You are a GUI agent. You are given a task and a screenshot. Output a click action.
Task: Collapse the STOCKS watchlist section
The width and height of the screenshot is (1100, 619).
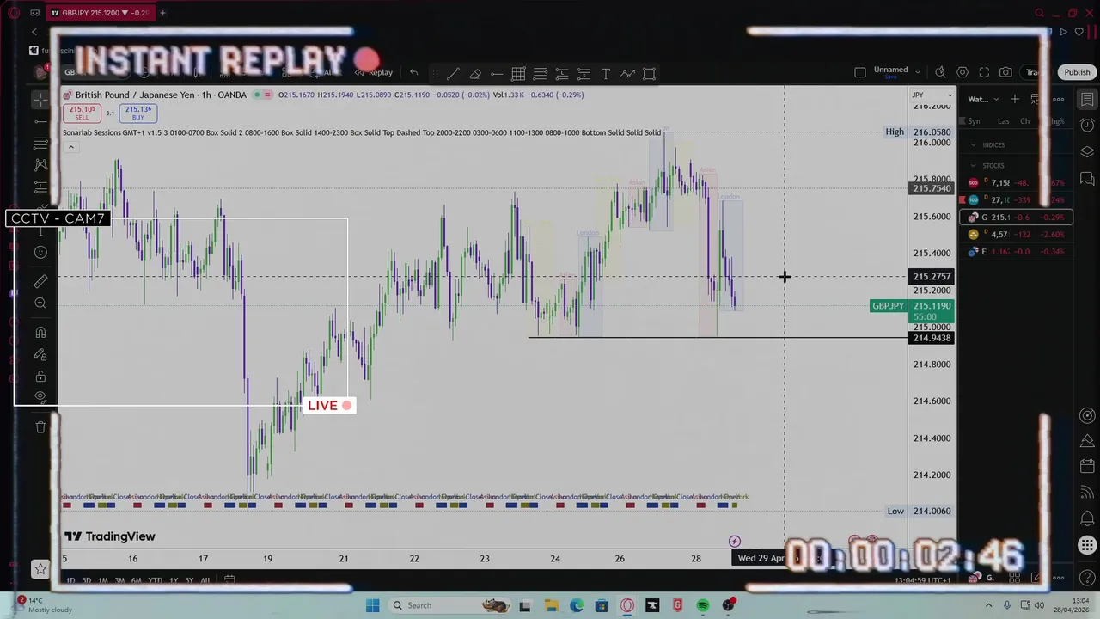click(973, 165)
